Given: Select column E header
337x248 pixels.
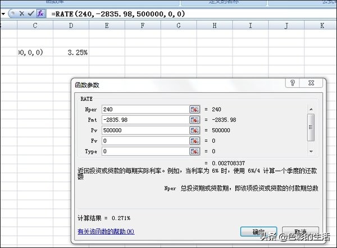Looking at the screenshot, I should [x=107, y=26].
